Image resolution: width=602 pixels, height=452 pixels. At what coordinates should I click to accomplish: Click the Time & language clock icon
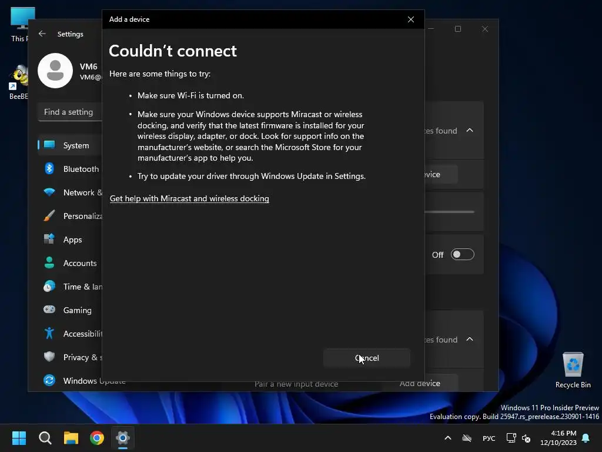click(49, 287)
